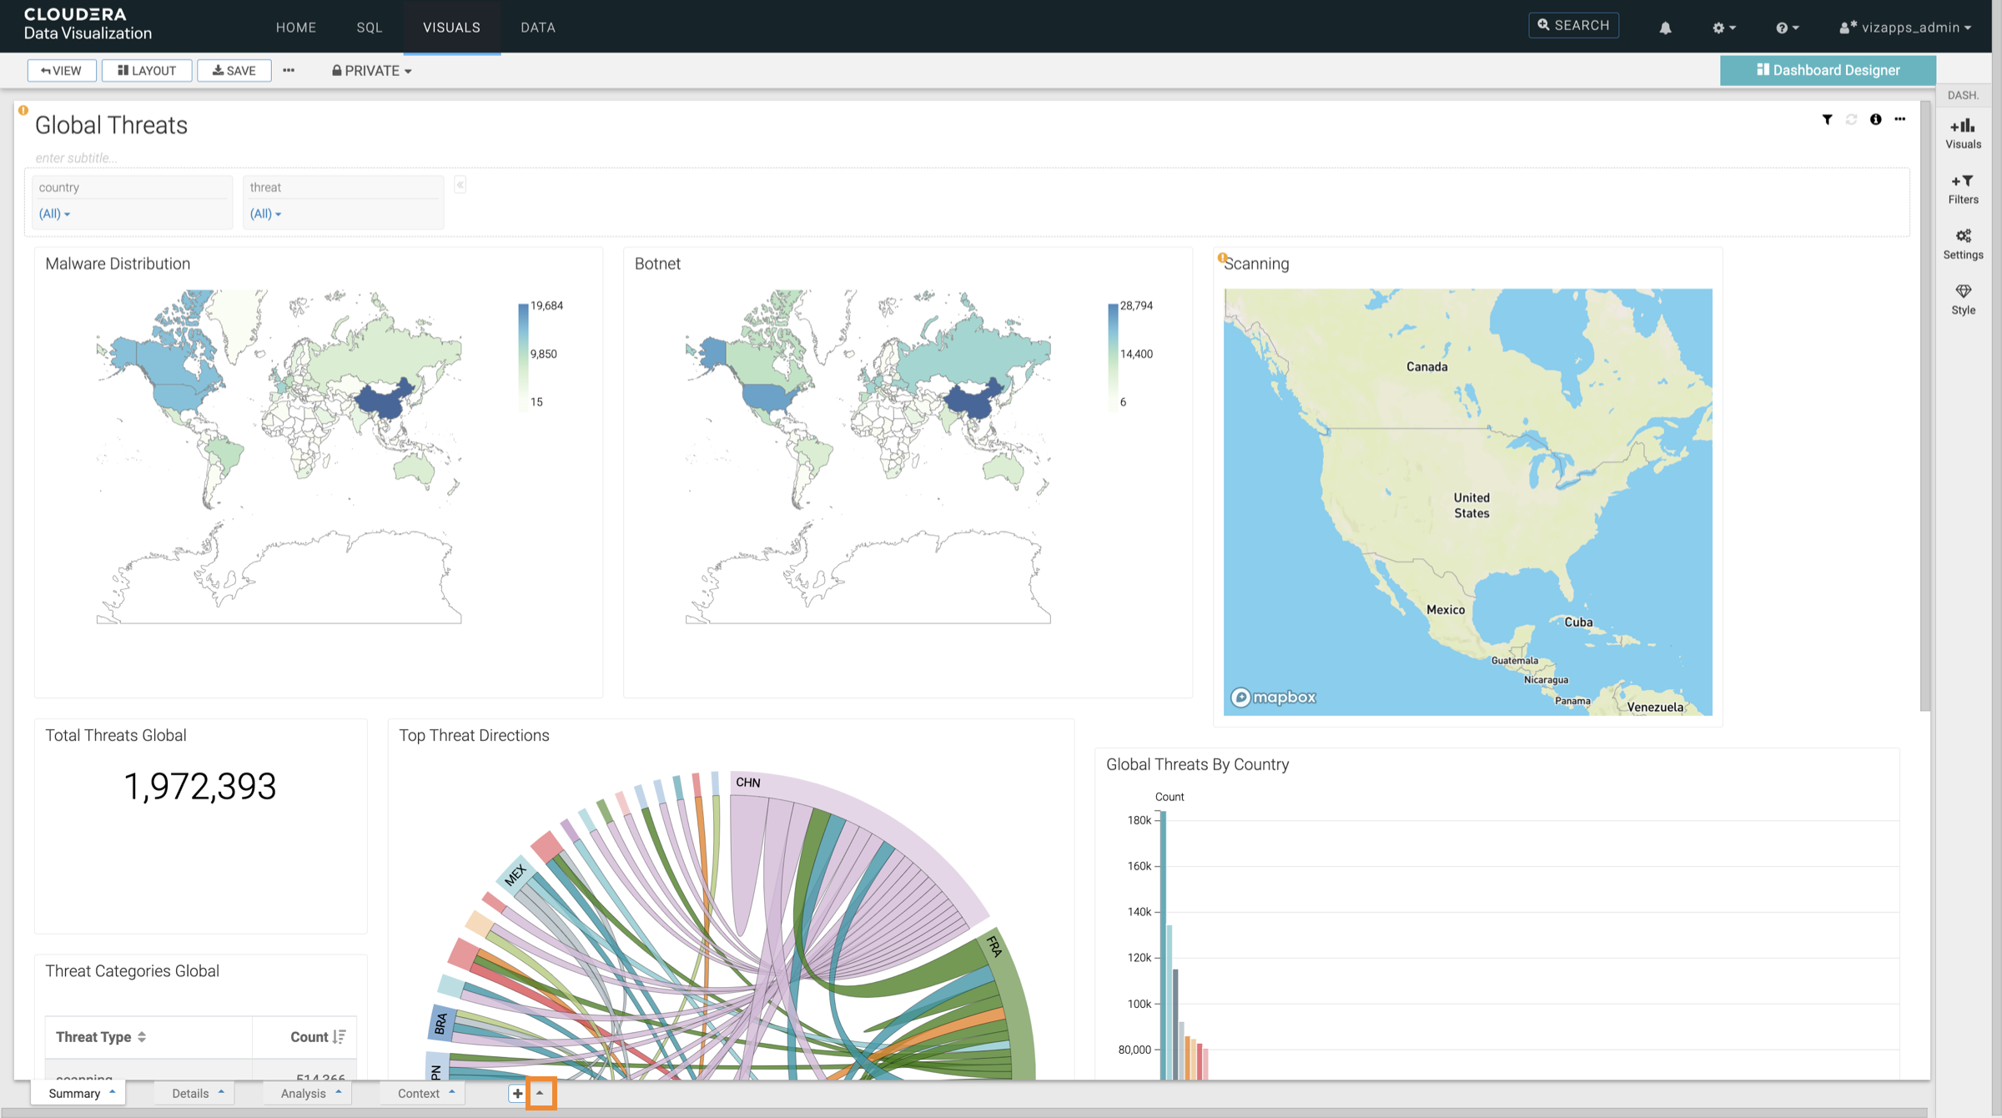Add a new sheet with plus icon
The image size is (2002, 1118).
[517, 1093]
